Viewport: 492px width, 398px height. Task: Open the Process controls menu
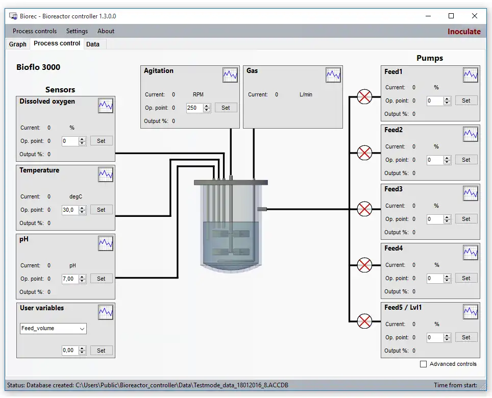pos(35,31)
